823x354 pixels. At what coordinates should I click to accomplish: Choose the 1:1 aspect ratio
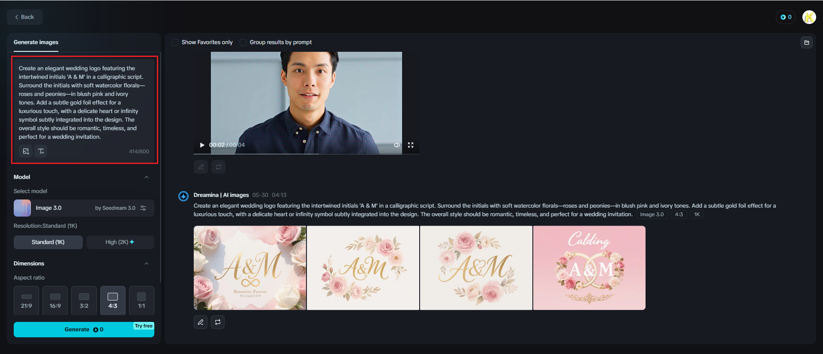(x=141, y=300)
